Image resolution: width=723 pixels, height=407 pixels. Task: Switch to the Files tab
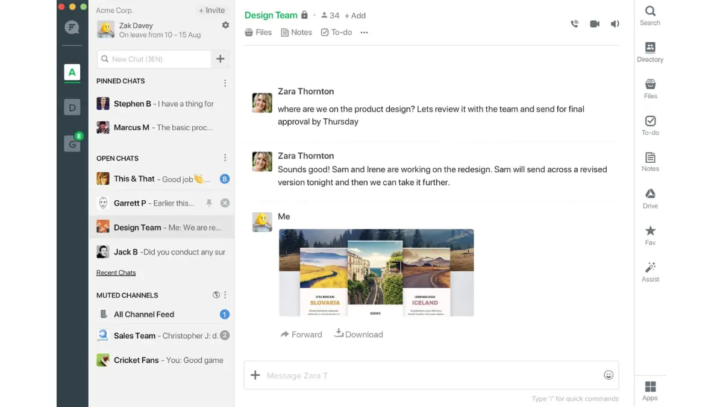[x=258, y=33]
